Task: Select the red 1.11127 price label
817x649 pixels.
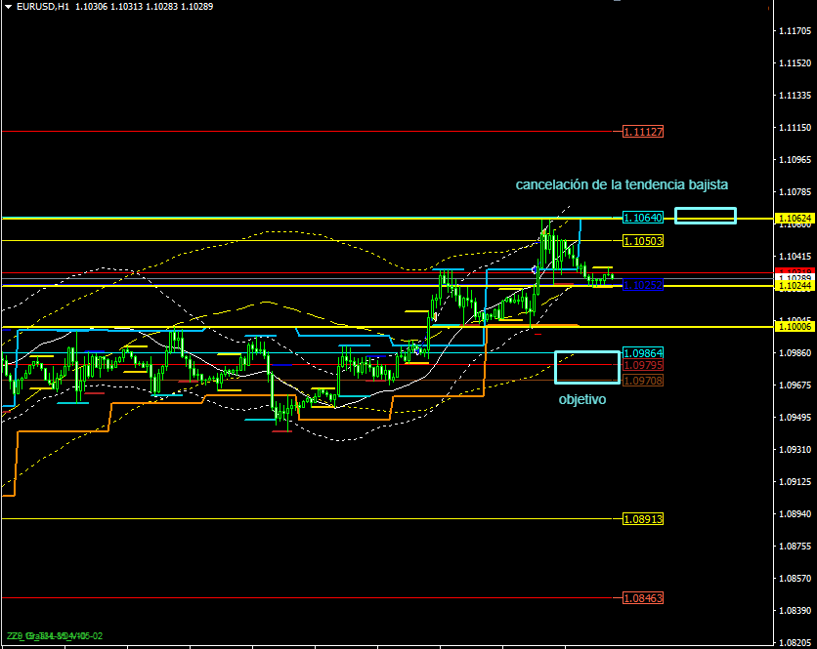Action: [x=642, y=131]
